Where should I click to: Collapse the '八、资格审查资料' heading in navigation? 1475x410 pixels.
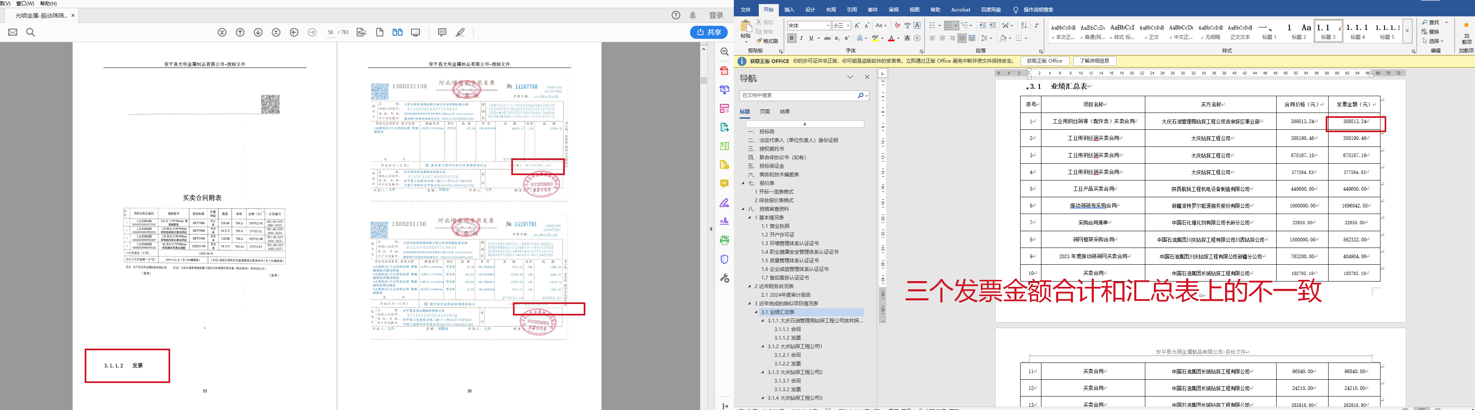pos(743,209)
